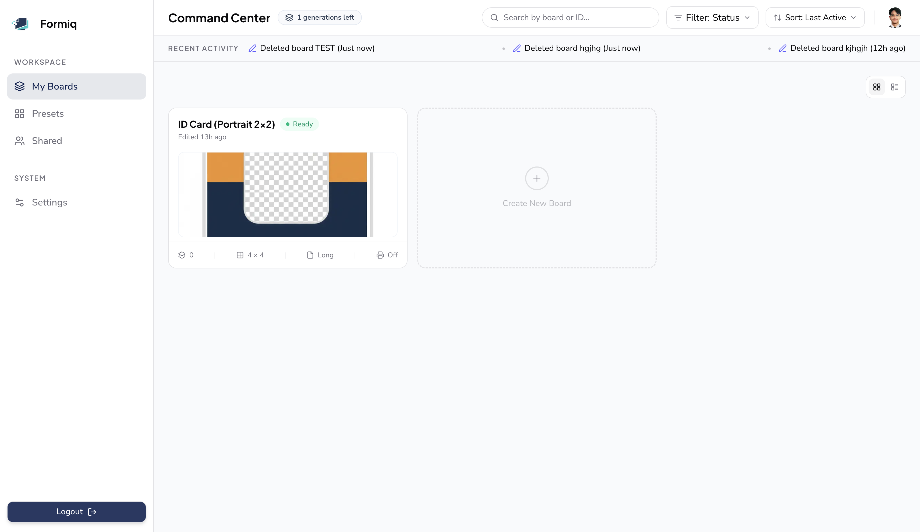Click the Logout button

(76, 512)
